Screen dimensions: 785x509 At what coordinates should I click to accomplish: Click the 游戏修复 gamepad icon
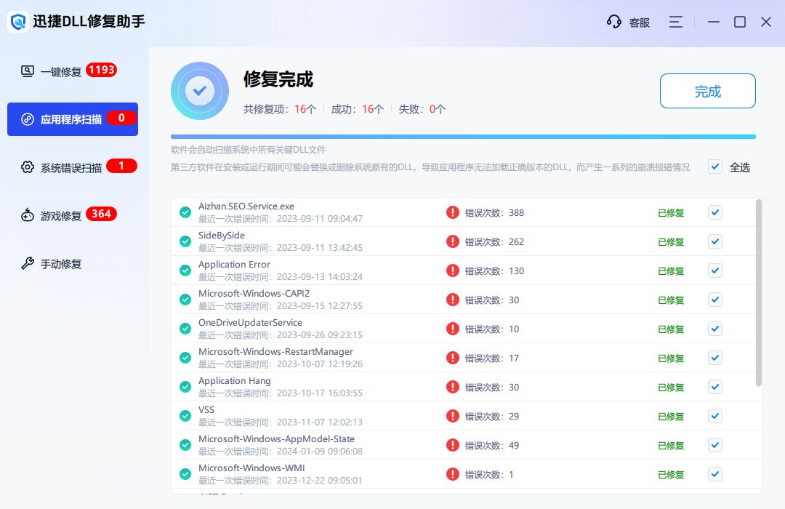28,215
